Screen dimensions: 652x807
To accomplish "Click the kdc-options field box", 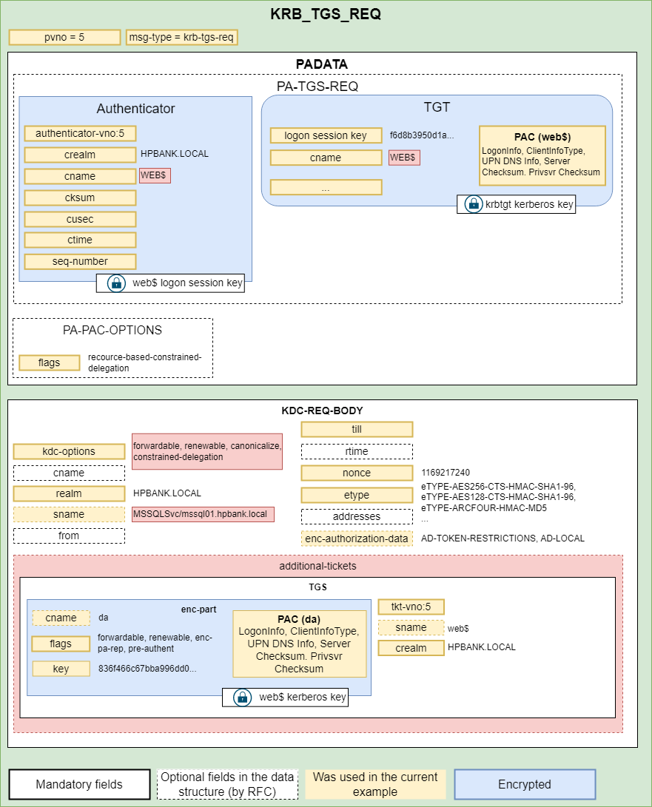I will (69, 451).
